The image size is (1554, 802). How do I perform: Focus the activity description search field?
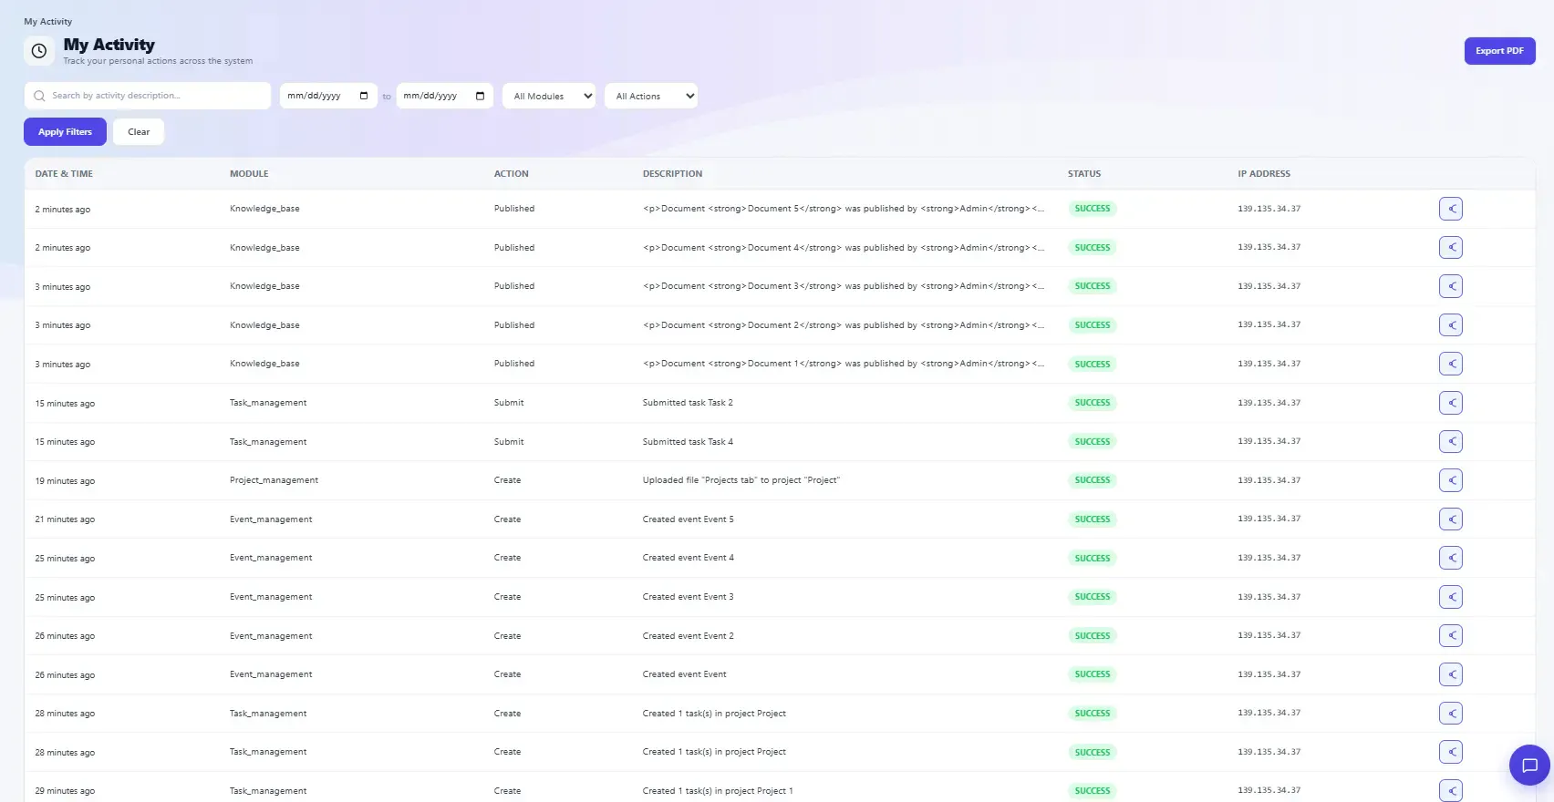(148, 96)
